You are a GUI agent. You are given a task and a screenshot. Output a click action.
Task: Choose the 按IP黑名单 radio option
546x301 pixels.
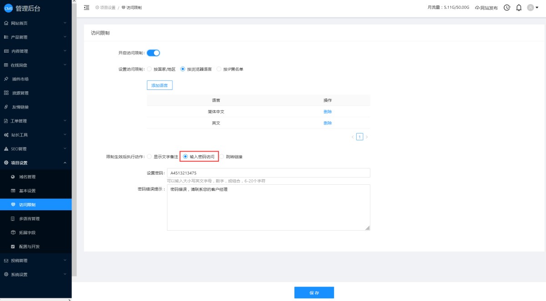tap(219, 69)
